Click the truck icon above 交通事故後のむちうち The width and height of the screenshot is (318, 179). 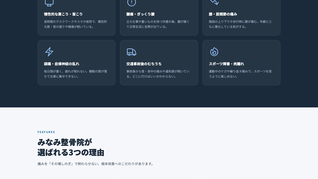tap(132, 52)
